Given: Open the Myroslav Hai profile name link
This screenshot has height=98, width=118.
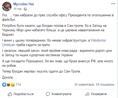Looking at the screenshot, I should [24, 4].
